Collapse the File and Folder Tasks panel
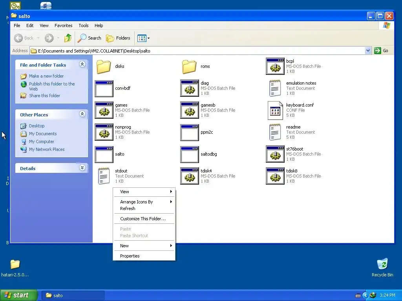402x301 pixels. point(82,64)
